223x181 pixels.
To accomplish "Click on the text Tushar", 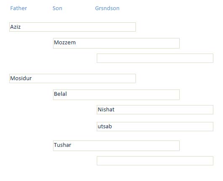I will (x=63, y=145).
